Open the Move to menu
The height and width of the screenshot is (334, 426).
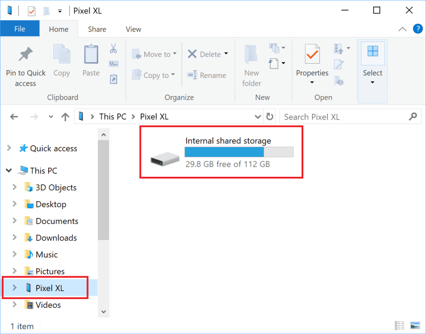point(154,54)
